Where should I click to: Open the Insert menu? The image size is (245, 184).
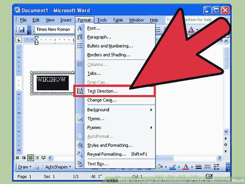click(x=66, y=20)
